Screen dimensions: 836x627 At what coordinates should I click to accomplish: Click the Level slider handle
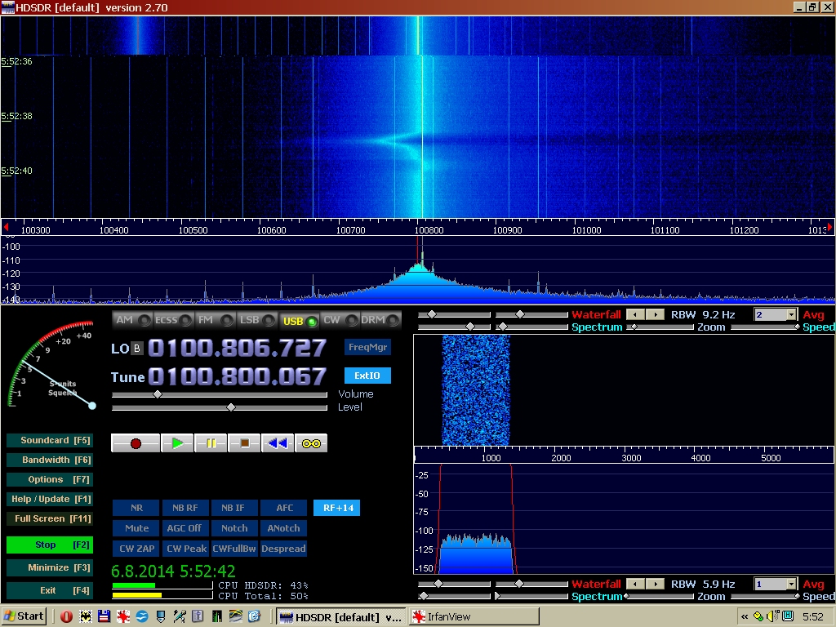pos(231,407)
